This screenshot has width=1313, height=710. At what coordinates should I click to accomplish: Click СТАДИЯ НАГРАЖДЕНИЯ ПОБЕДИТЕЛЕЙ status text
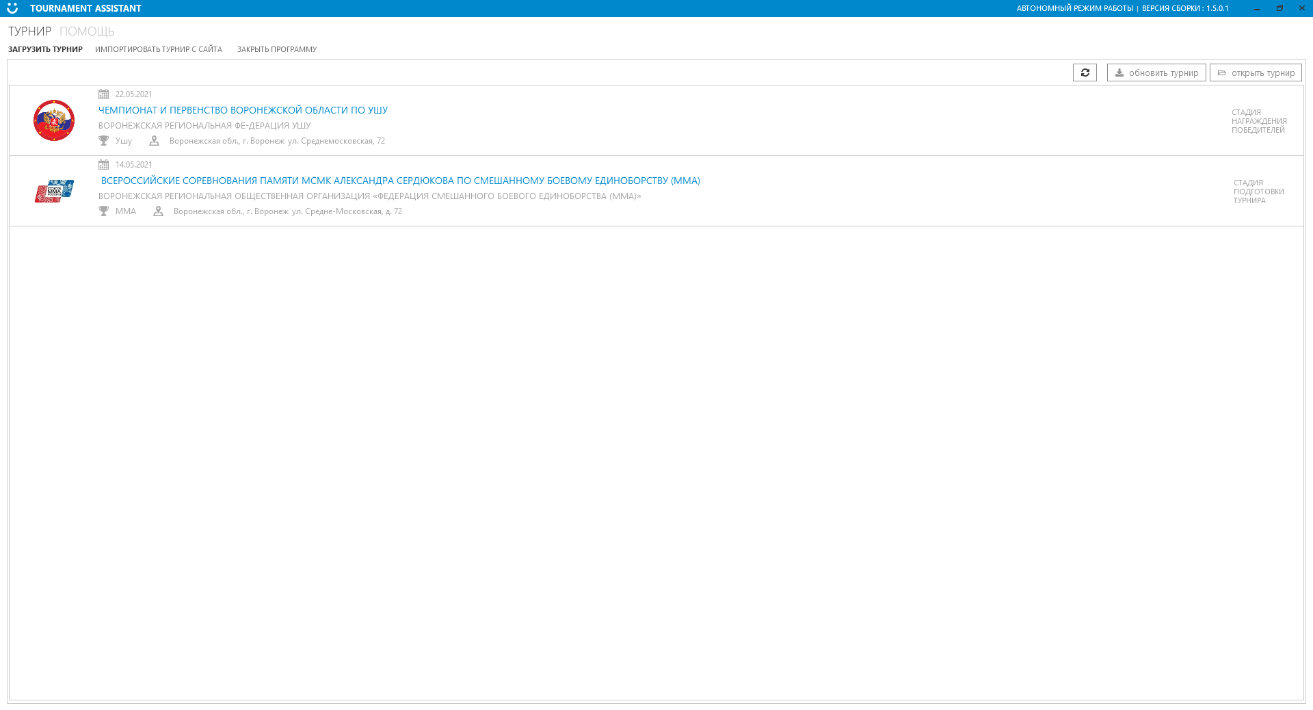tap(1259, 121)
